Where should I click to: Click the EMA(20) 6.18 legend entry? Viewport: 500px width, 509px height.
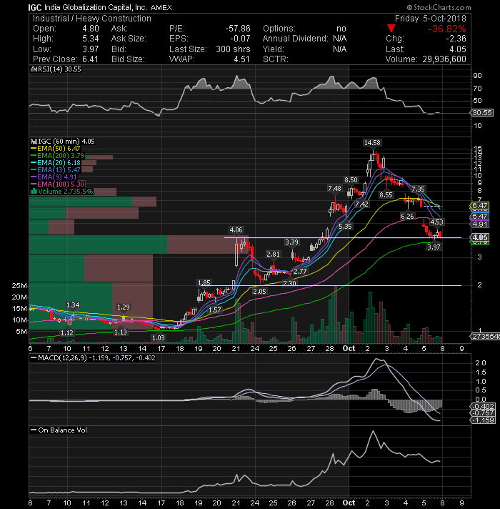click(x=56, y=163)
